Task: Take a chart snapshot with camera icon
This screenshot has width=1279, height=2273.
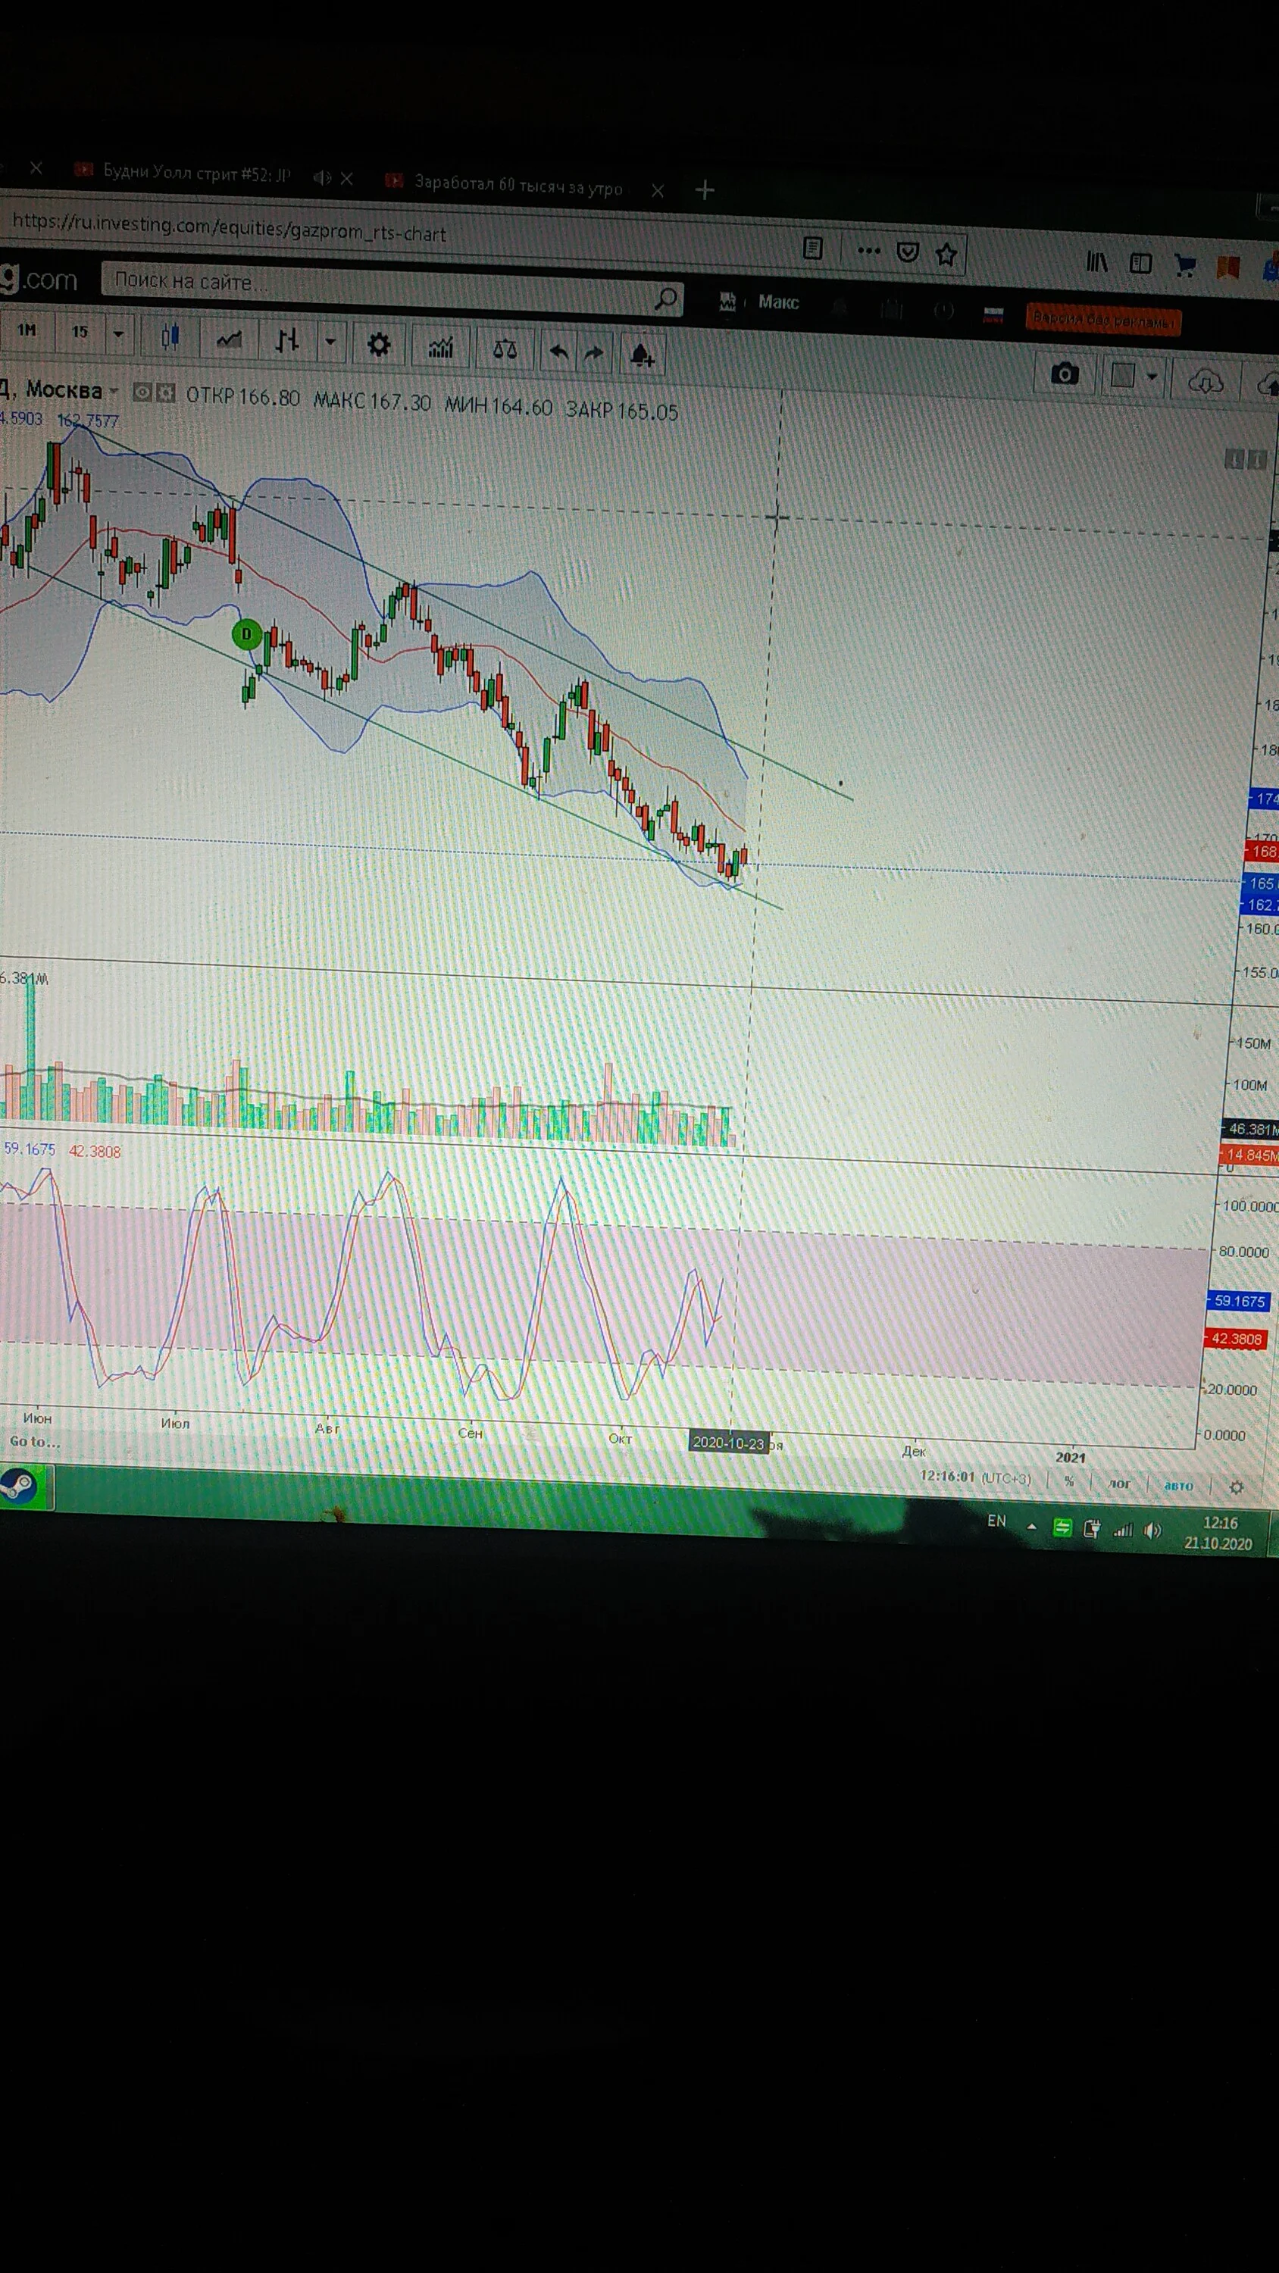Action: (x=1065, y=374)
